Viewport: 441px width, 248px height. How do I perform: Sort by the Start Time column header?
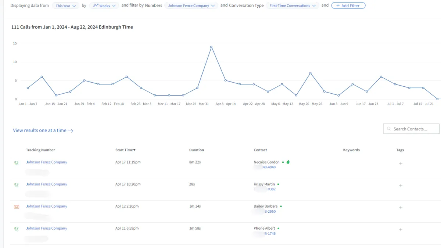(x=125, y=150)
